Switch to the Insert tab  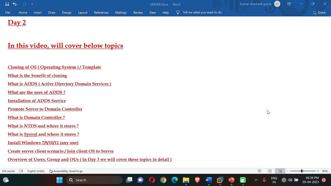tap(38, 12)
